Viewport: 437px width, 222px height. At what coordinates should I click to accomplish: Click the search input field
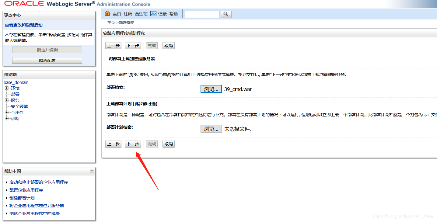pos(202,14)
